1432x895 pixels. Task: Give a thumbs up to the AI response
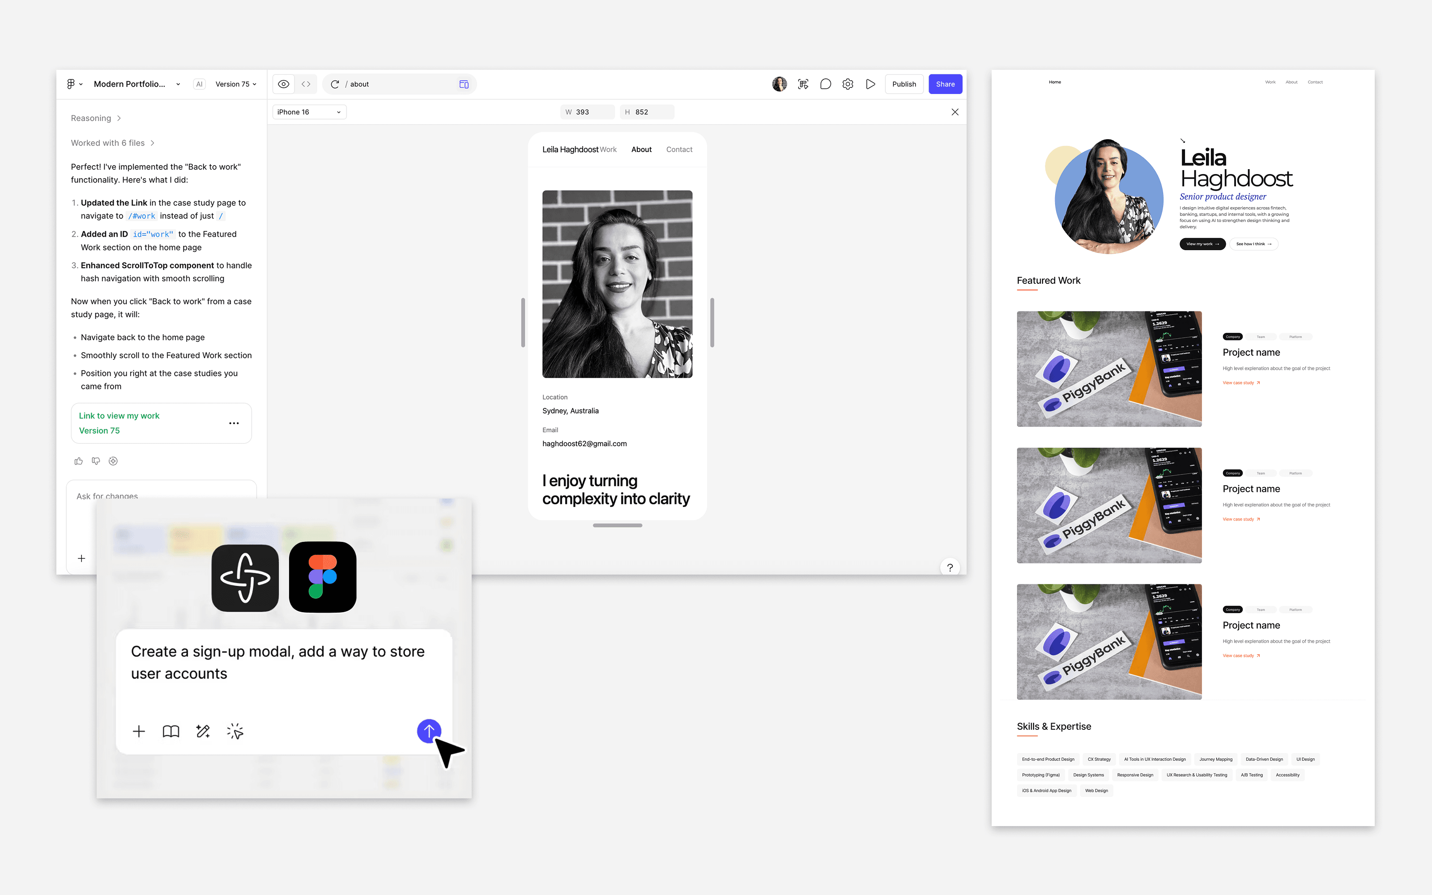click(x=79, y=461)
